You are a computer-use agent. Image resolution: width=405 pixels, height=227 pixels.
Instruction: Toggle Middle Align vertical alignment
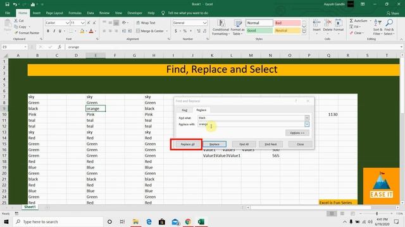point(110,23)
